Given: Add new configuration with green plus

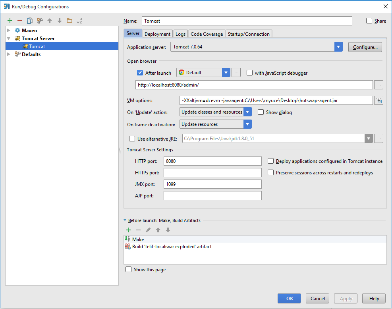Looking at the screenshot, I should pos(10,21).
